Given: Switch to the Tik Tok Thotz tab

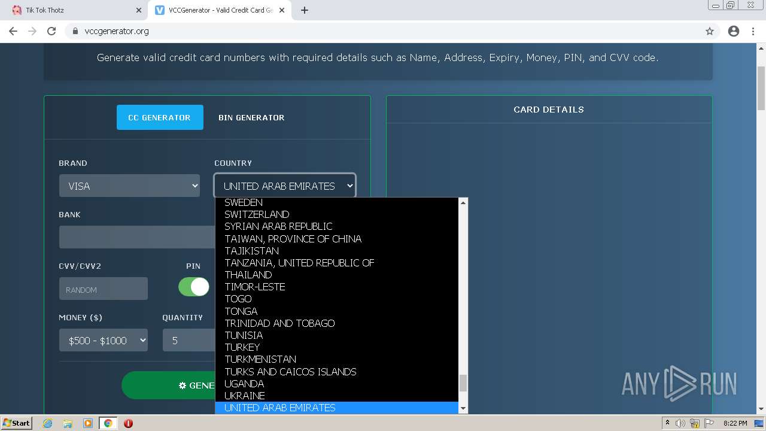Looking at the screenshot, I should click(75, 10).
